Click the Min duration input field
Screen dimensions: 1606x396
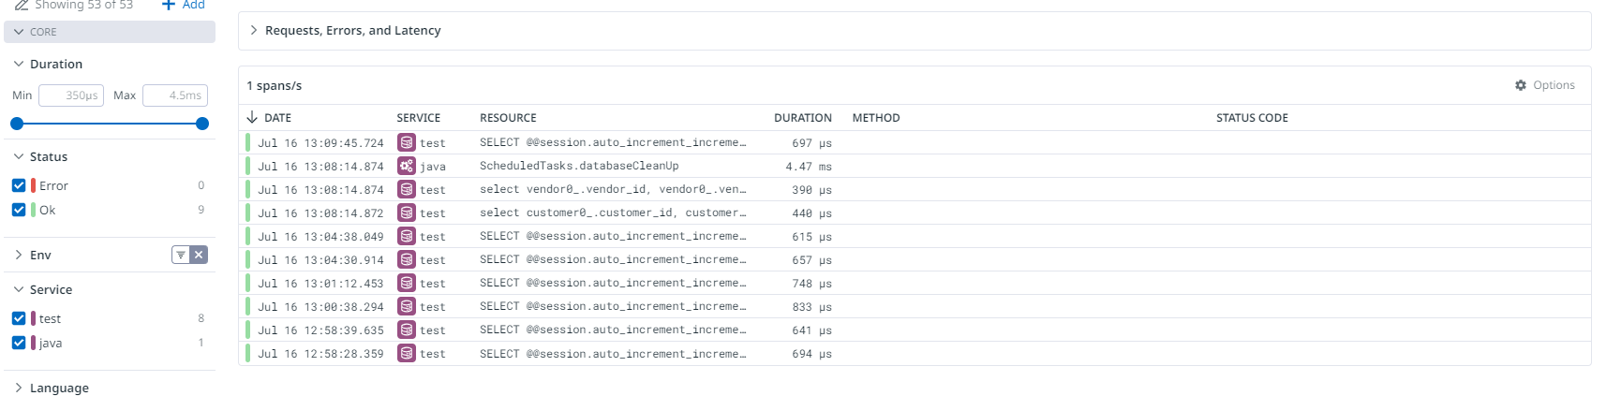(x=71, y=95)
